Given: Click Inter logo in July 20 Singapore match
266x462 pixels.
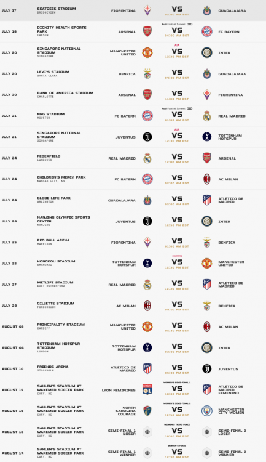Looking at the screenshot, I should [207, 53].
